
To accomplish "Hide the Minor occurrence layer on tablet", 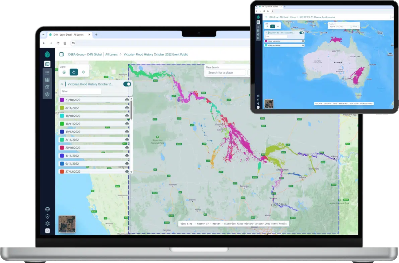I will point(303,41).
